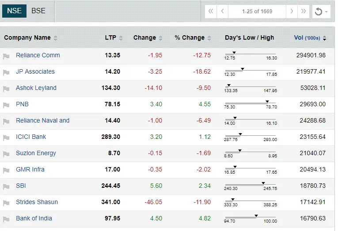
Task: Open ICICI Bank stock page
Action: (x=31, y=137)
